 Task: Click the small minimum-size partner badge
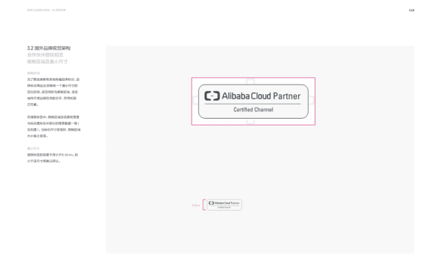(x=224, y=205)
